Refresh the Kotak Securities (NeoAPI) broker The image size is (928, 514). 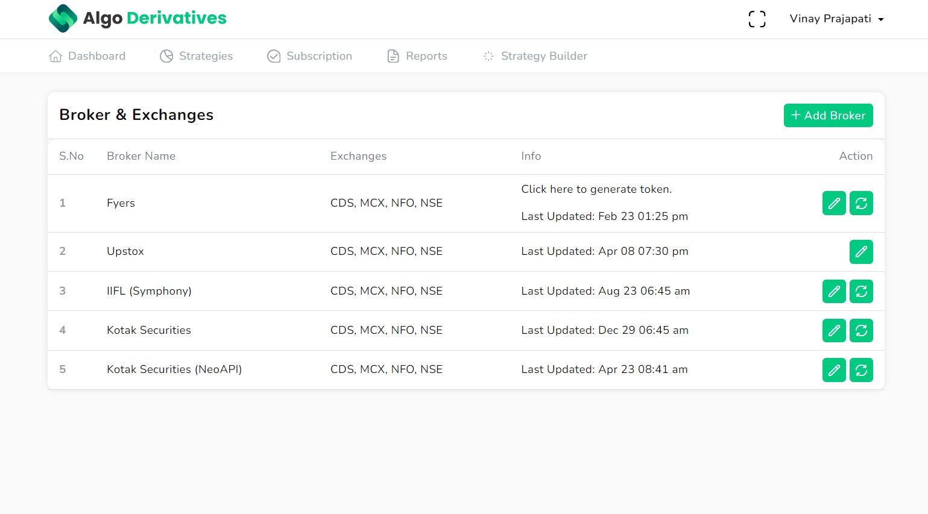click(861, 370)
